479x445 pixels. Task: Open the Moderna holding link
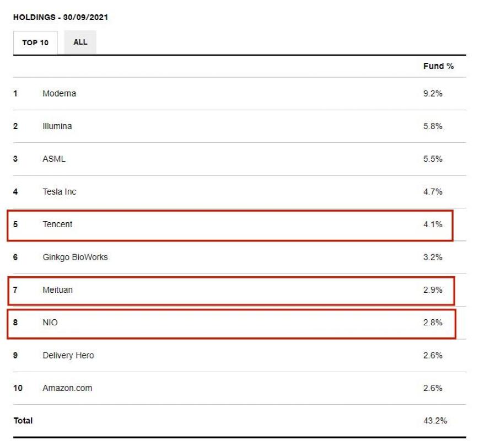pos(60,94)
